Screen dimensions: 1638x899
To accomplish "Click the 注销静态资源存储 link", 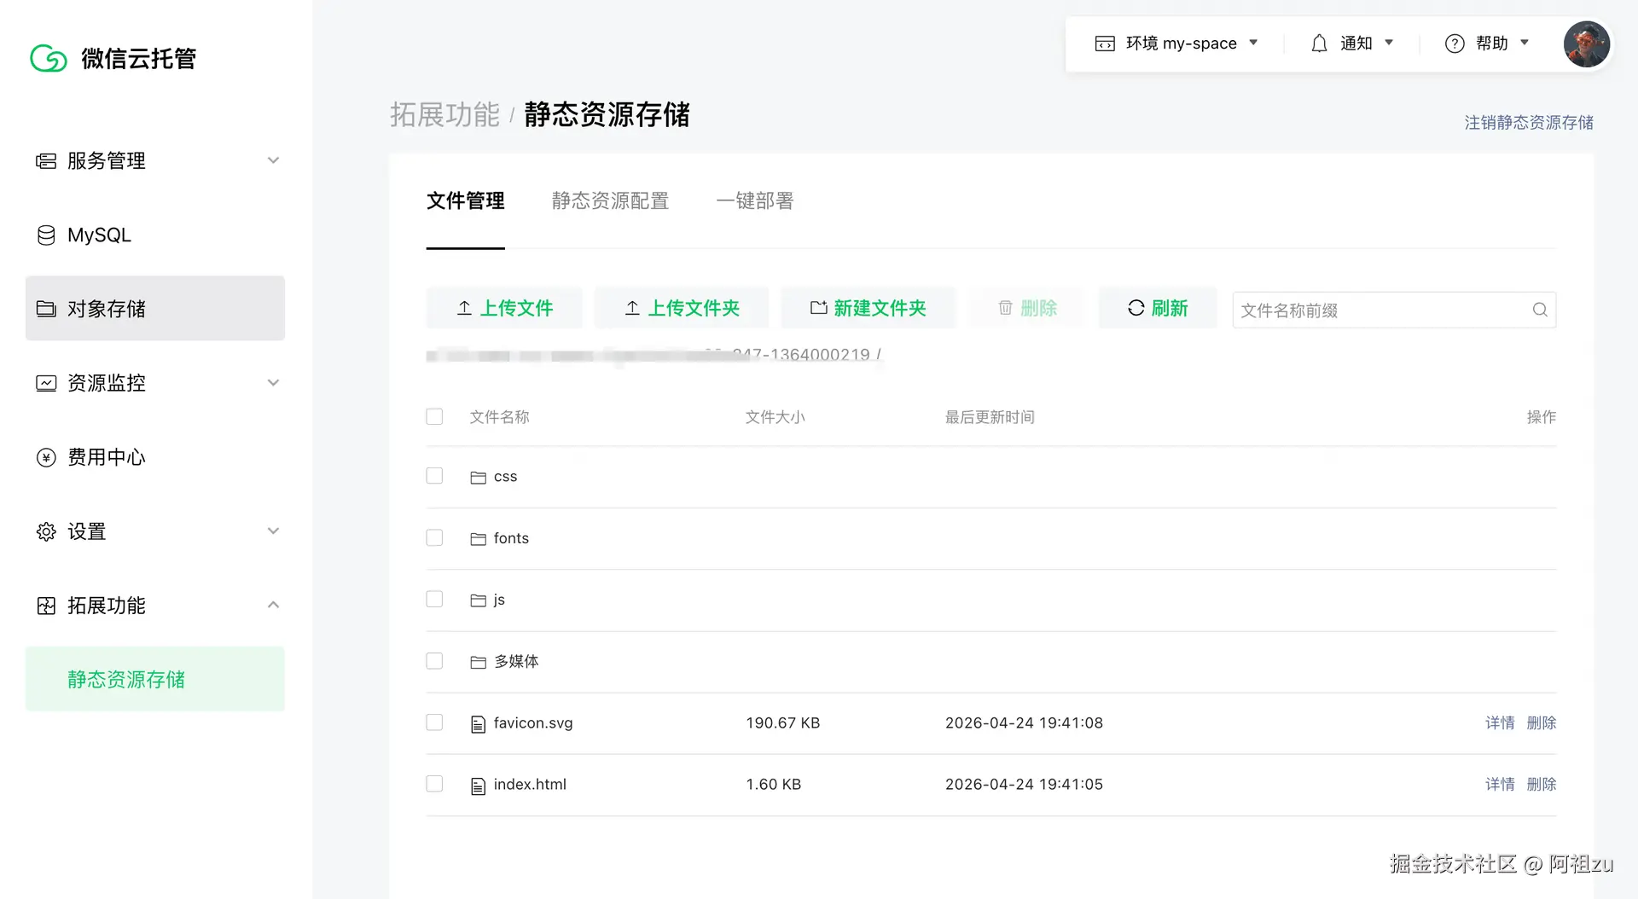I will 1527,122.
